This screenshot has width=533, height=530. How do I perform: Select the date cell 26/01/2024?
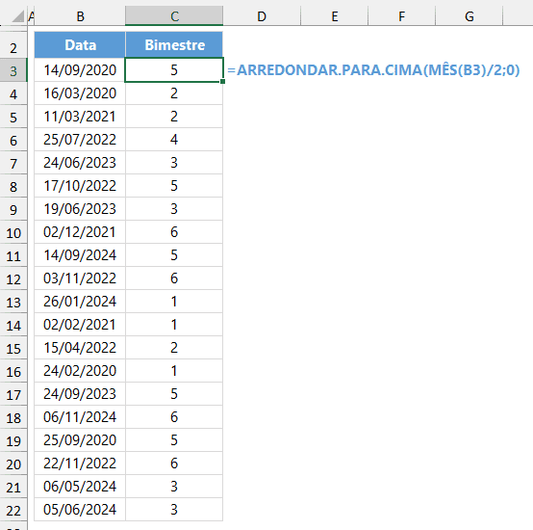(80, 302)
